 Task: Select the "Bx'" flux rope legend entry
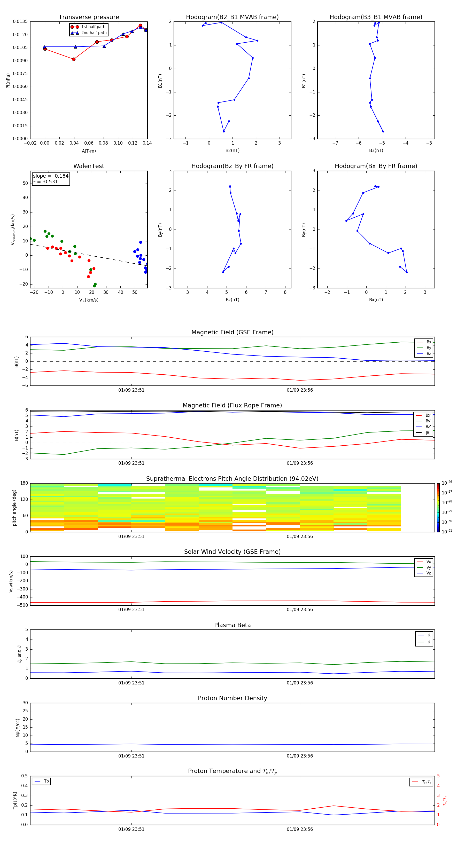424,415
